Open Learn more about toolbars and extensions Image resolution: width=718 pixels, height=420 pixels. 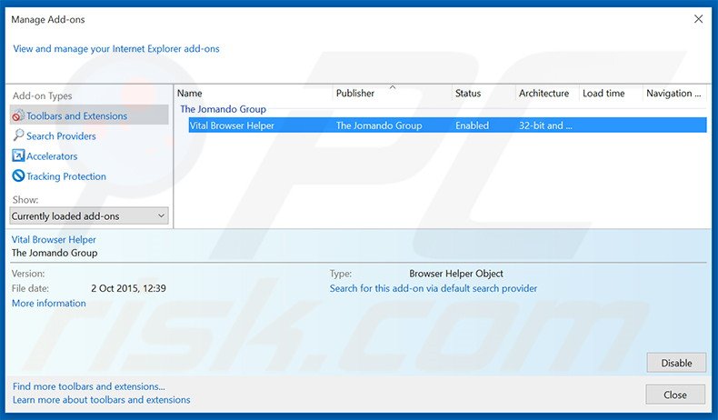click(x=101, y=400)
